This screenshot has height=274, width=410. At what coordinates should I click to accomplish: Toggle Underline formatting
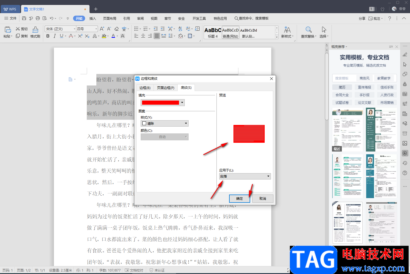(x=62, y=36)
